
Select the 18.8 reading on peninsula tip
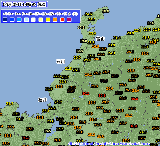coord(106,11)
